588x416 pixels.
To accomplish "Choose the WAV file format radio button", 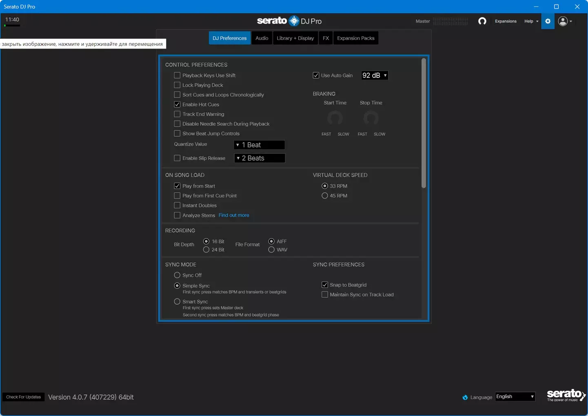I will point(271,250).
